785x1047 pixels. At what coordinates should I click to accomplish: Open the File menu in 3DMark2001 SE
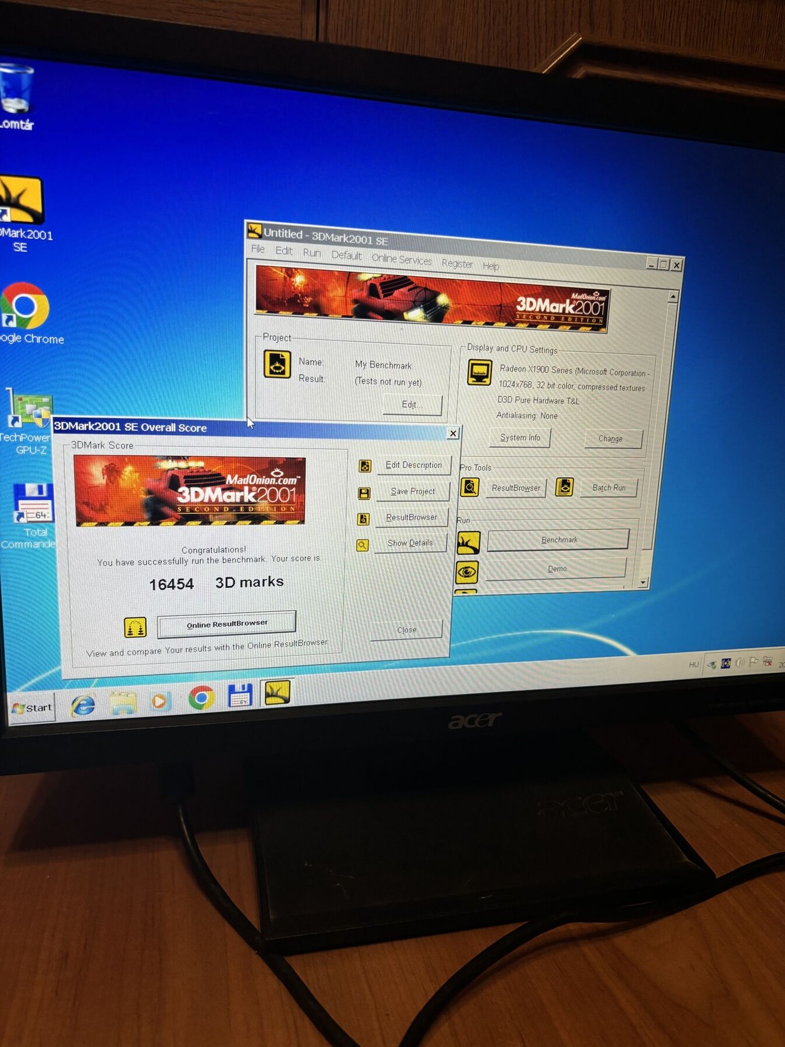pos(258,249)
